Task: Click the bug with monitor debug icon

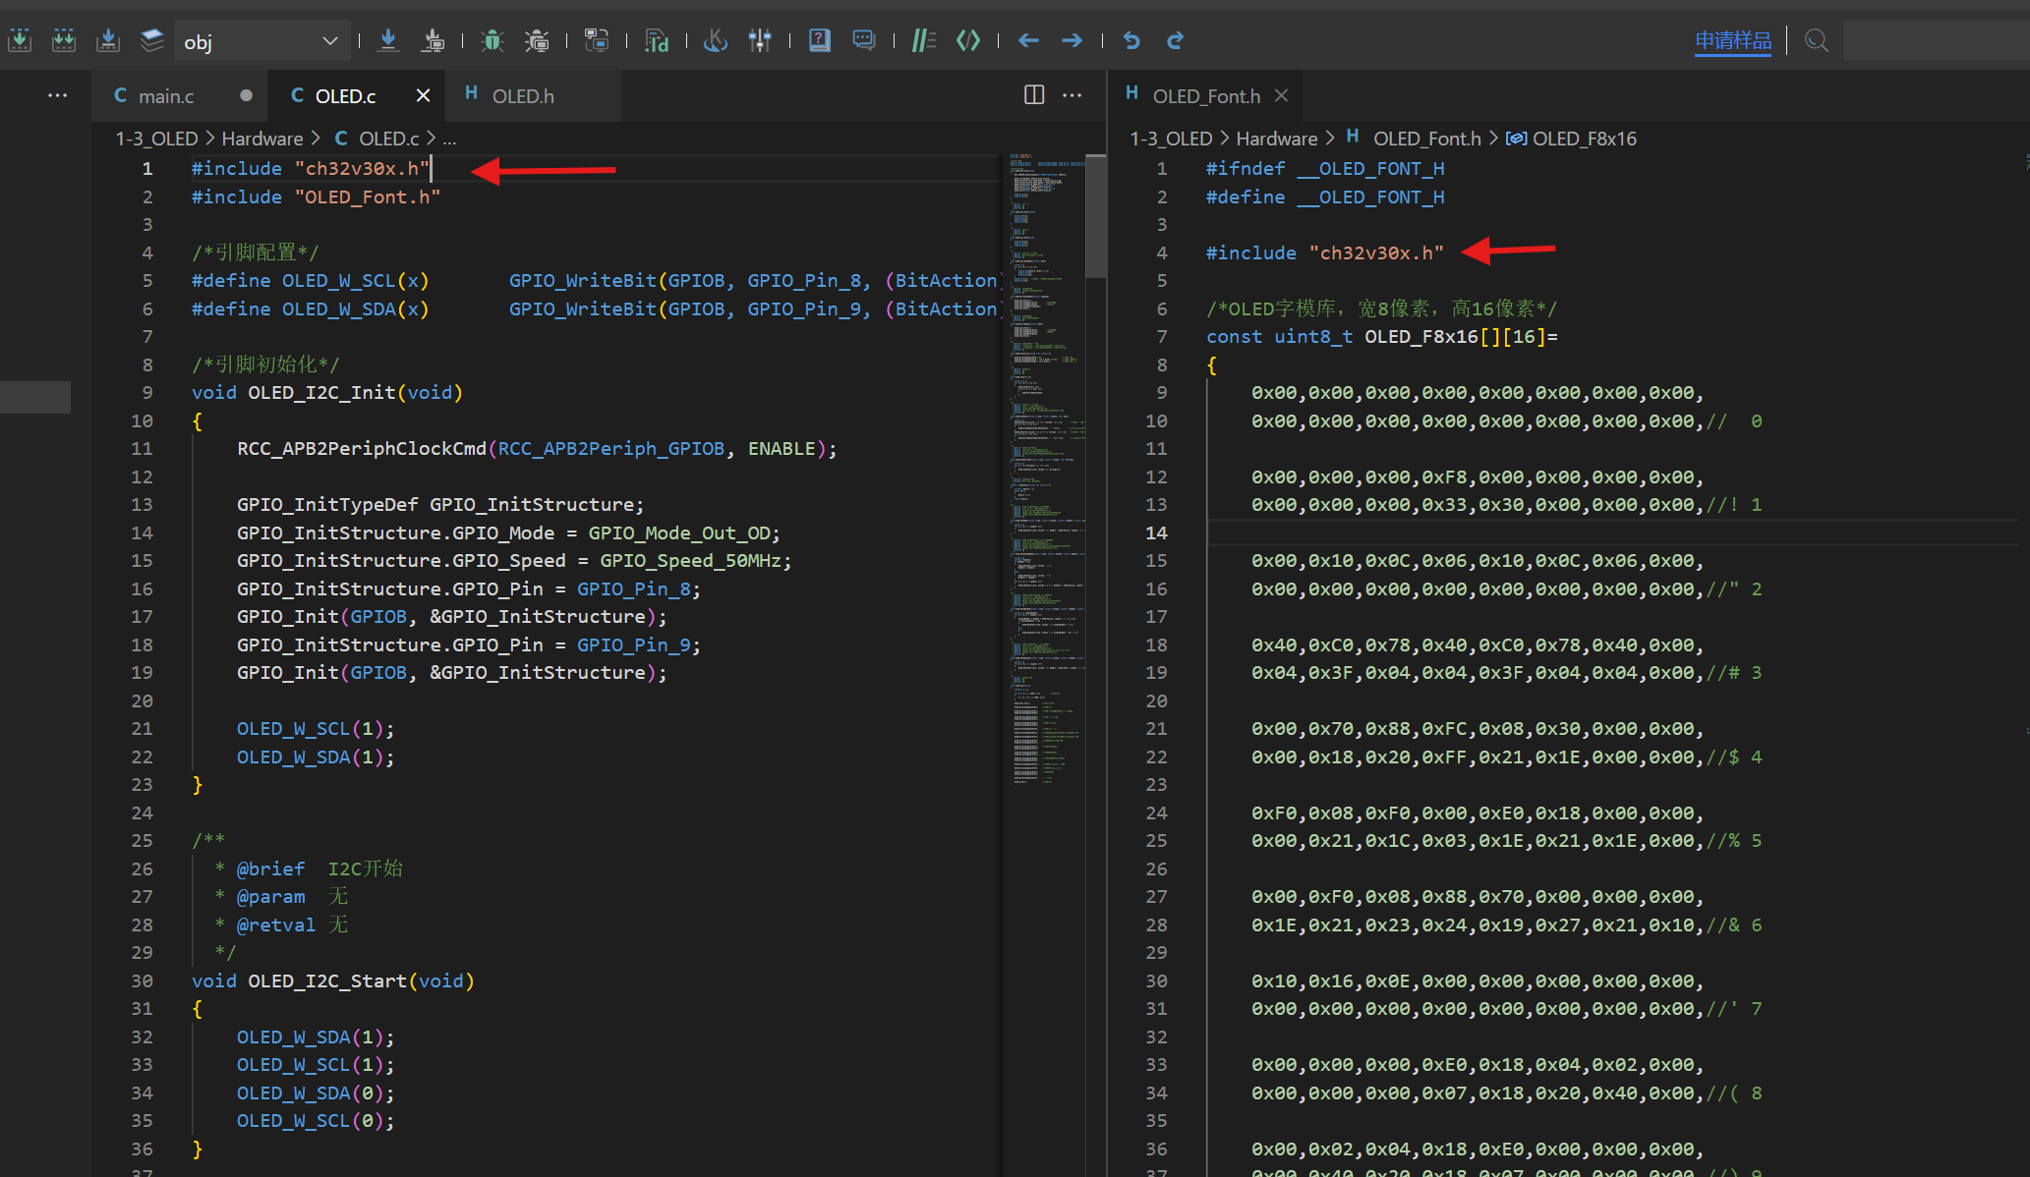Action: click(x=537, y=40)
